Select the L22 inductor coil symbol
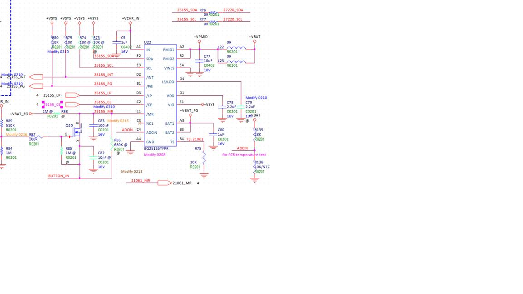Image resolution: width=523 pixels, height=294 pixels. coord(236,49)
